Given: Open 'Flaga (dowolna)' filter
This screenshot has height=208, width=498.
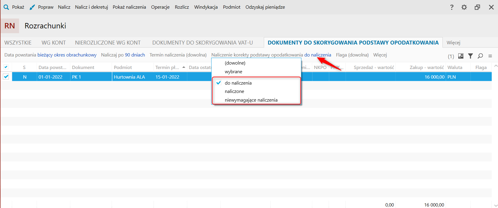Looking at the screenshot, I should tap(352, 55).
